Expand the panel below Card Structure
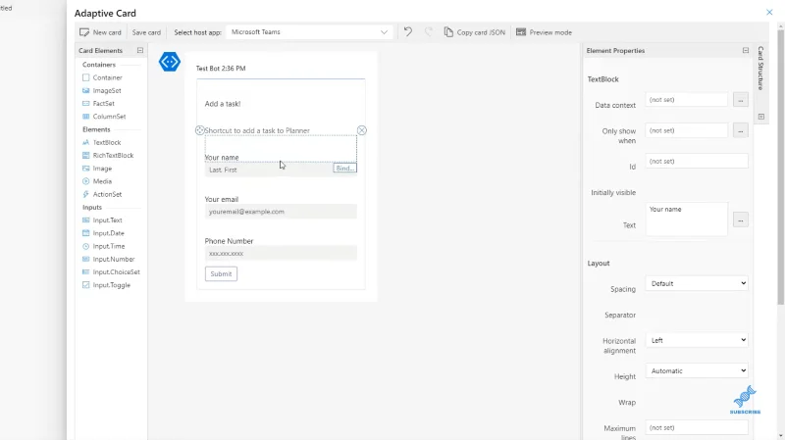Screen dimensions: 785x440 point(761,117)
